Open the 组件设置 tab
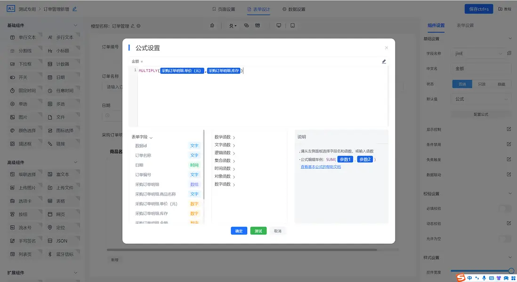517x282 pixels. [436, 25]
